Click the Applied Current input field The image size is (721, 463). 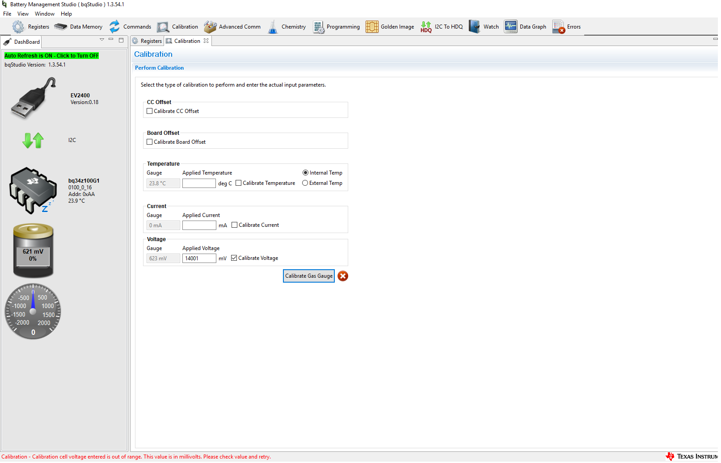point(199,225)
